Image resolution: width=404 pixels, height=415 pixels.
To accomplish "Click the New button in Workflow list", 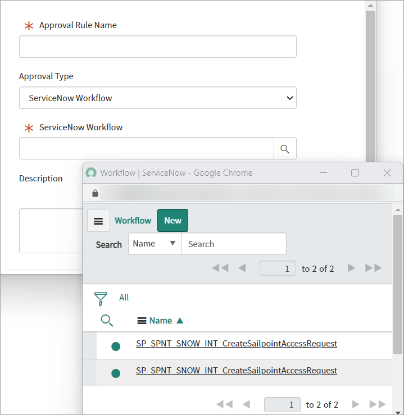I will pos(173,221).
